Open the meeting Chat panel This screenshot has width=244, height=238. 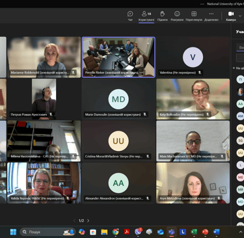pyautogui.click(x=130, y=16)
